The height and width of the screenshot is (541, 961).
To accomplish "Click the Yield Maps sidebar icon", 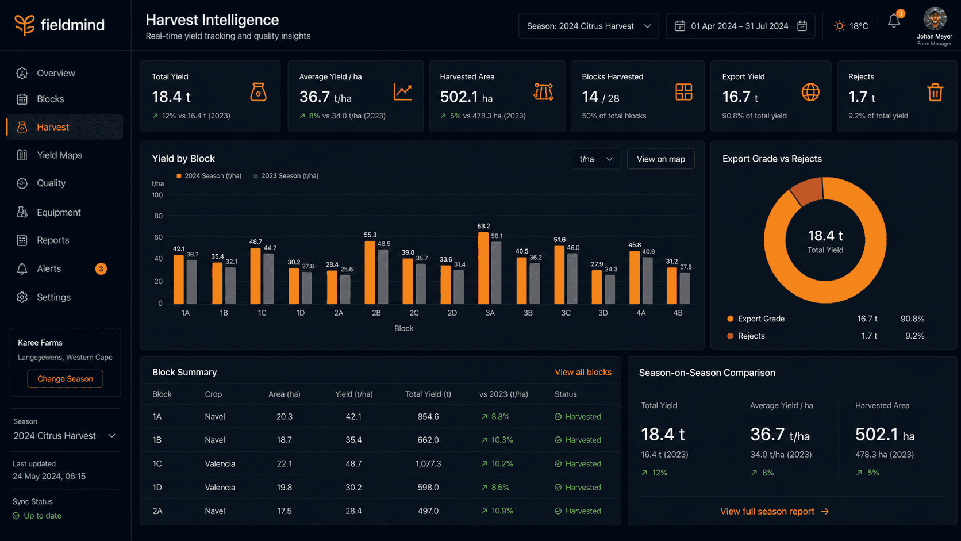I will pyautogui.click(x=22, y=155).
